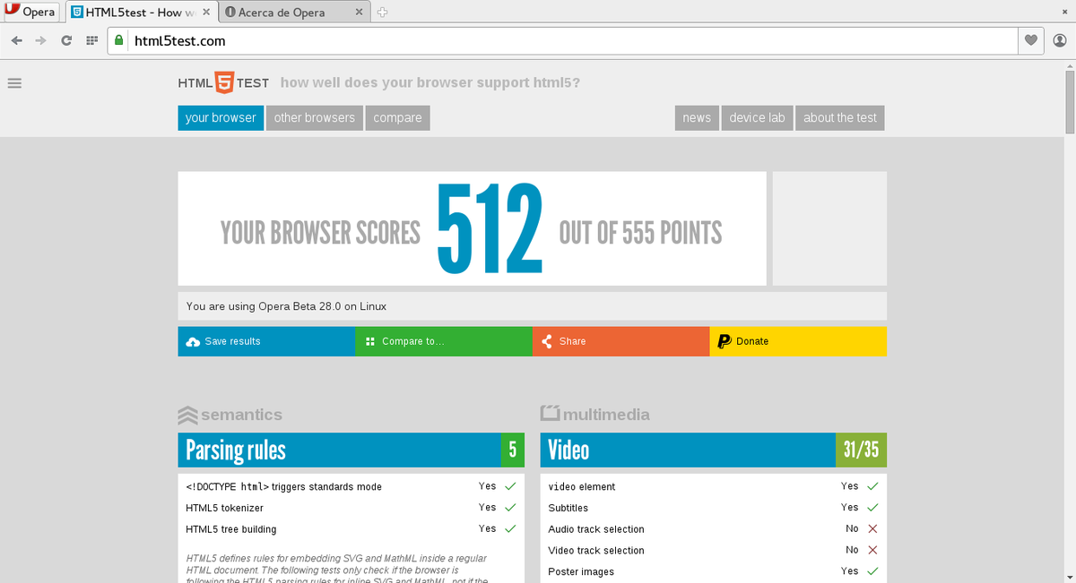Select 'video element' row

(714, 486)
